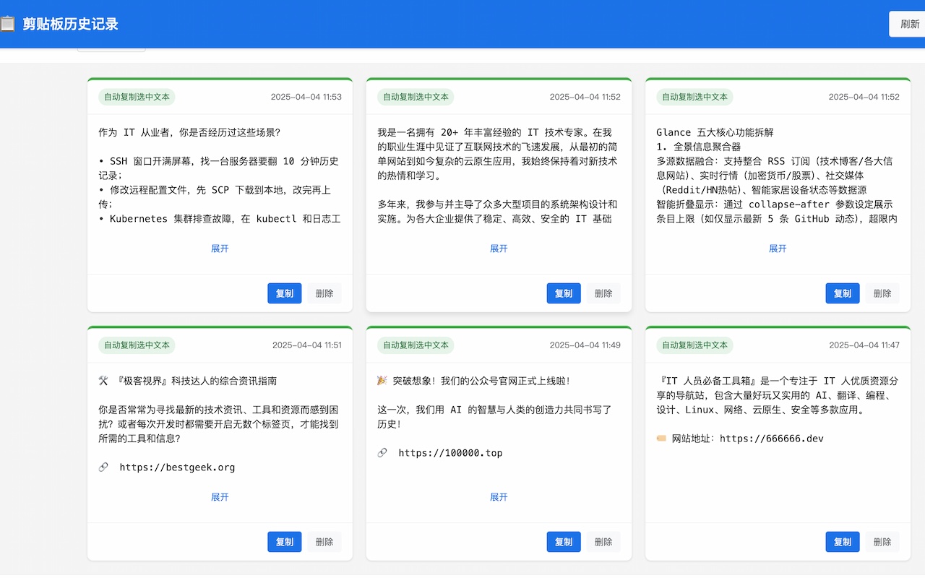The width and height of the screenshot is (925, 578).
Task: Delete the 极客视界 entry from 11:51
Action: pyautogui.click(x=324, y=542)
